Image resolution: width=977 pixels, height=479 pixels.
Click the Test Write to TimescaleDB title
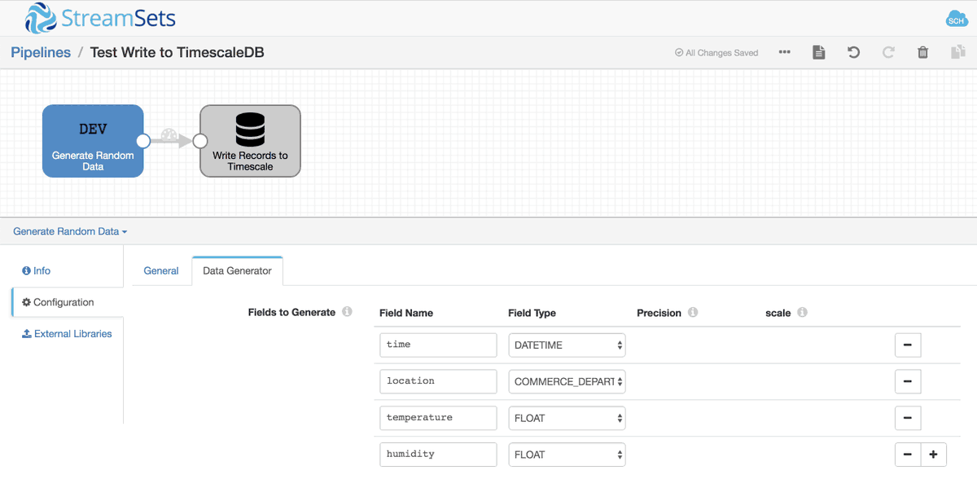(177, 52)
